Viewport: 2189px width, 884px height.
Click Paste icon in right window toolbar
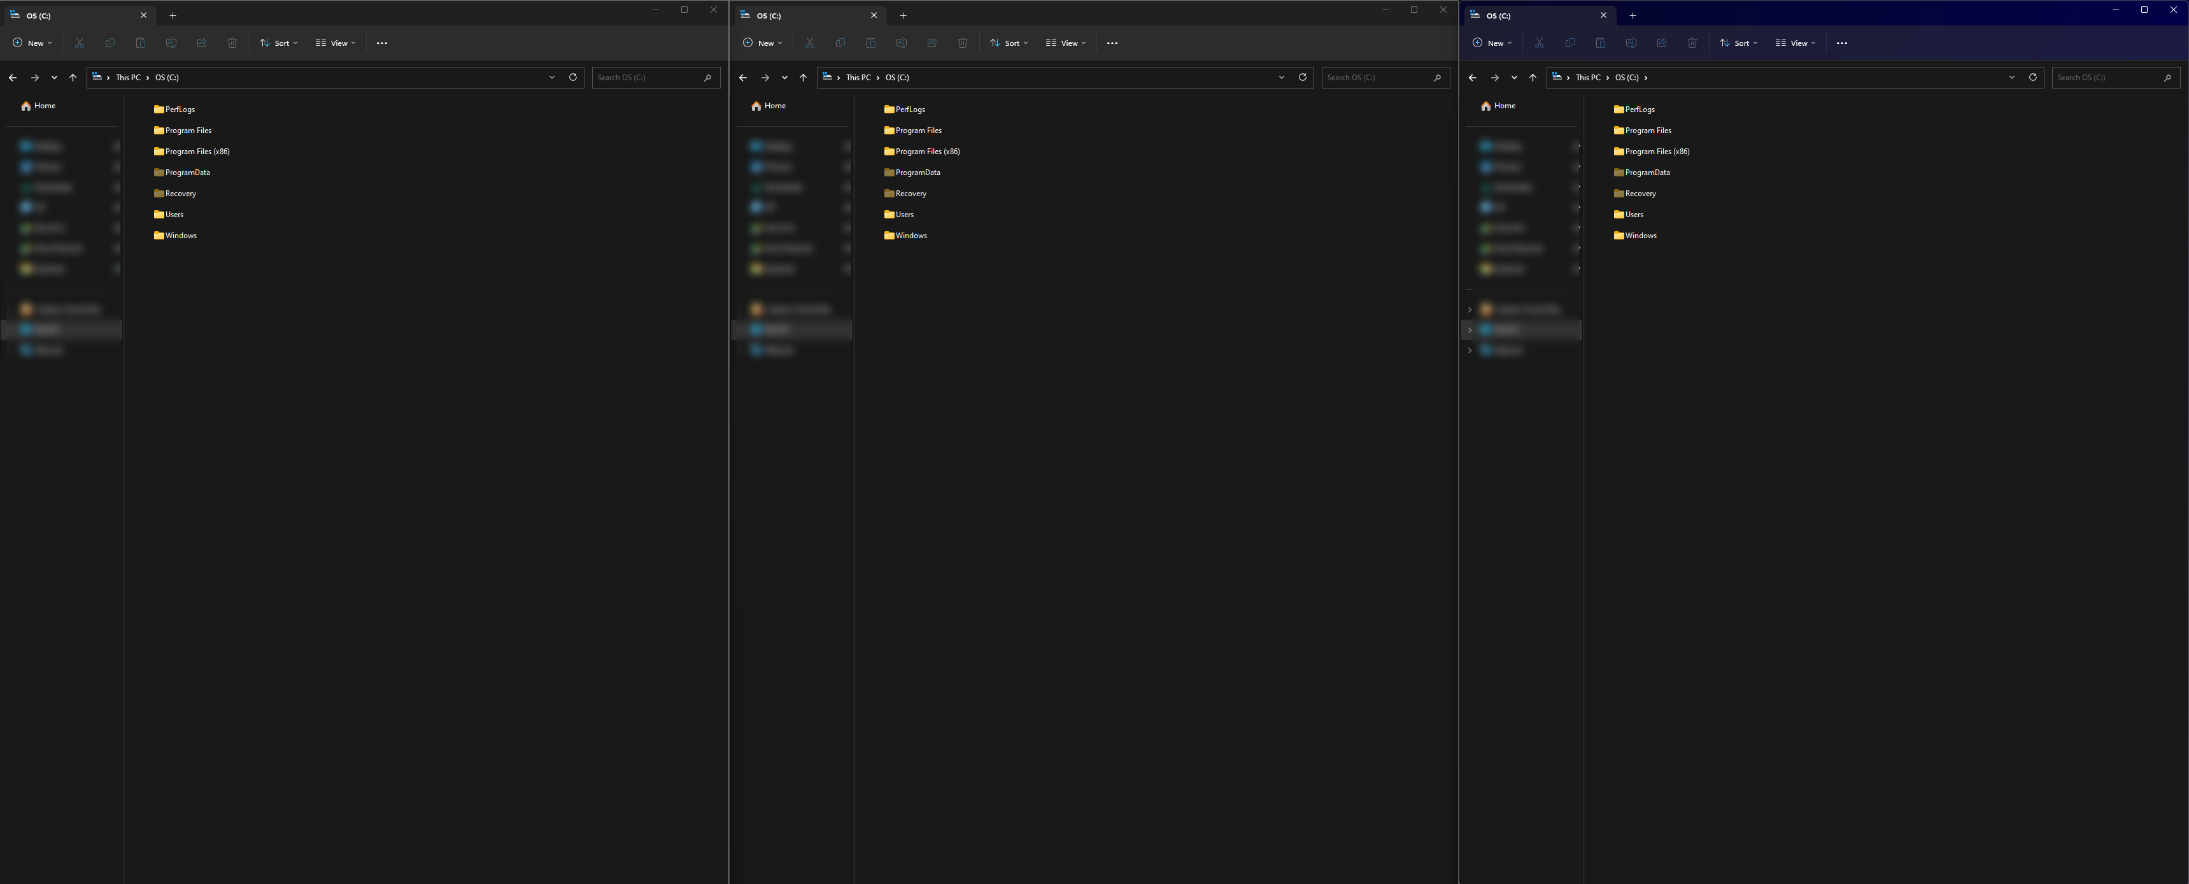pos(1600,43)
